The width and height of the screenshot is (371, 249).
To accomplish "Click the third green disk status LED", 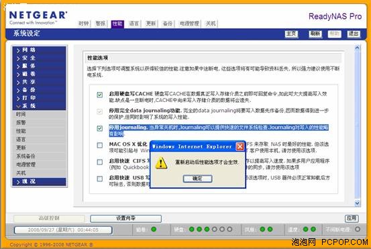I will pos(207,229).
